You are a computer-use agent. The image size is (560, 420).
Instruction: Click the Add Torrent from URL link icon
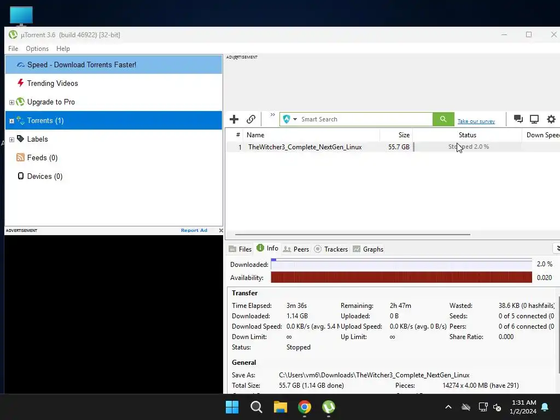tap(251, 119)
